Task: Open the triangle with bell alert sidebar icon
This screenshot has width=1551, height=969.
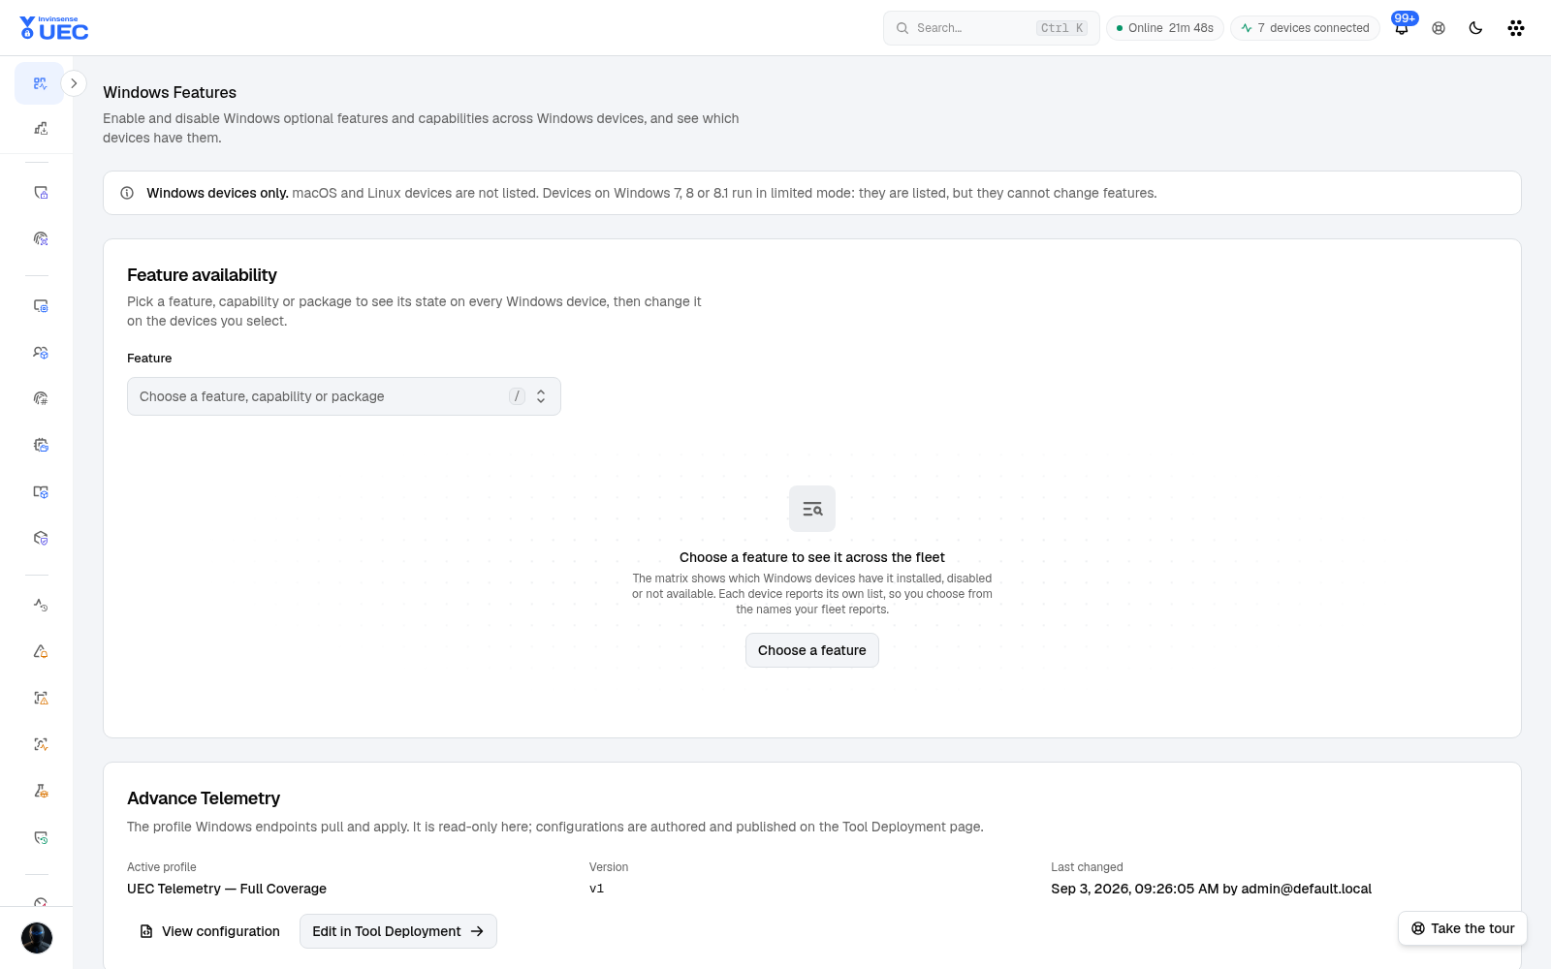Action: tap(40, 651)
